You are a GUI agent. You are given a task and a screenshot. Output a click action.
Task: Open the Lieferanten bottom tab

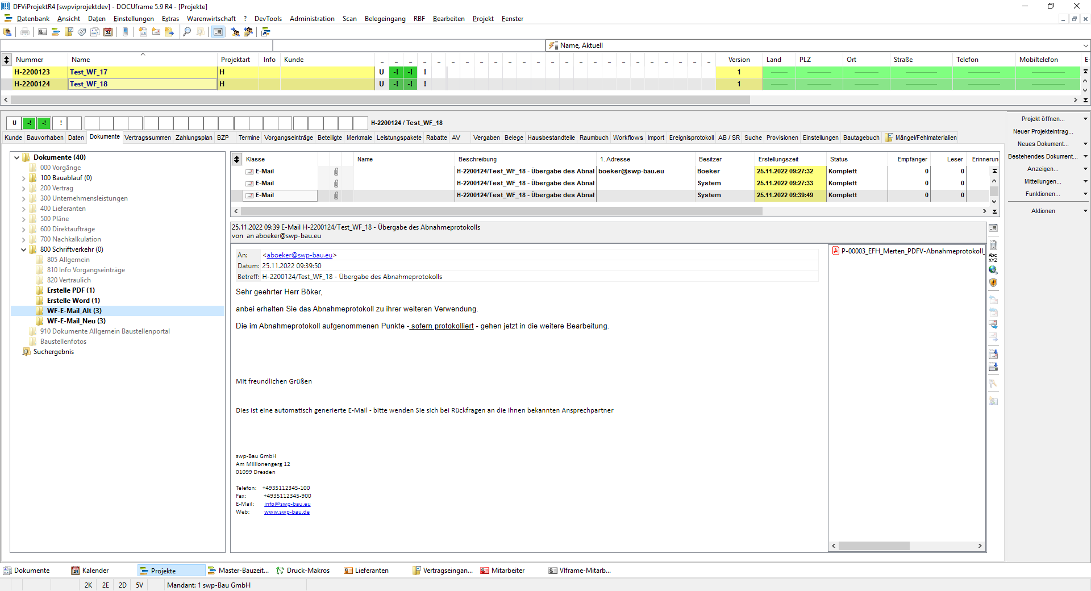pos(372,571)
